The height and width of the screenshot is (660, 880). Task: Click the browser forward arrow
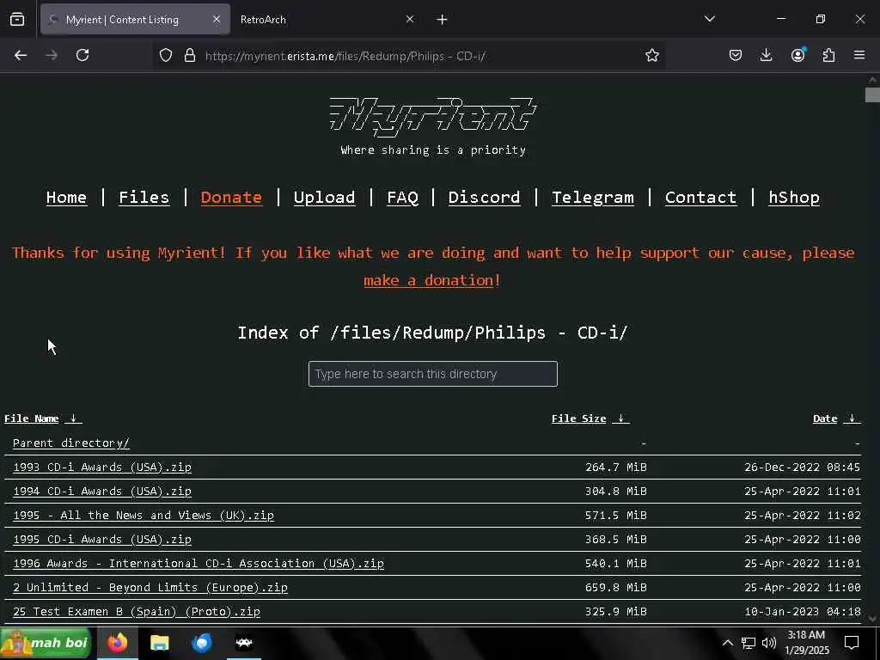click(52, 55)
